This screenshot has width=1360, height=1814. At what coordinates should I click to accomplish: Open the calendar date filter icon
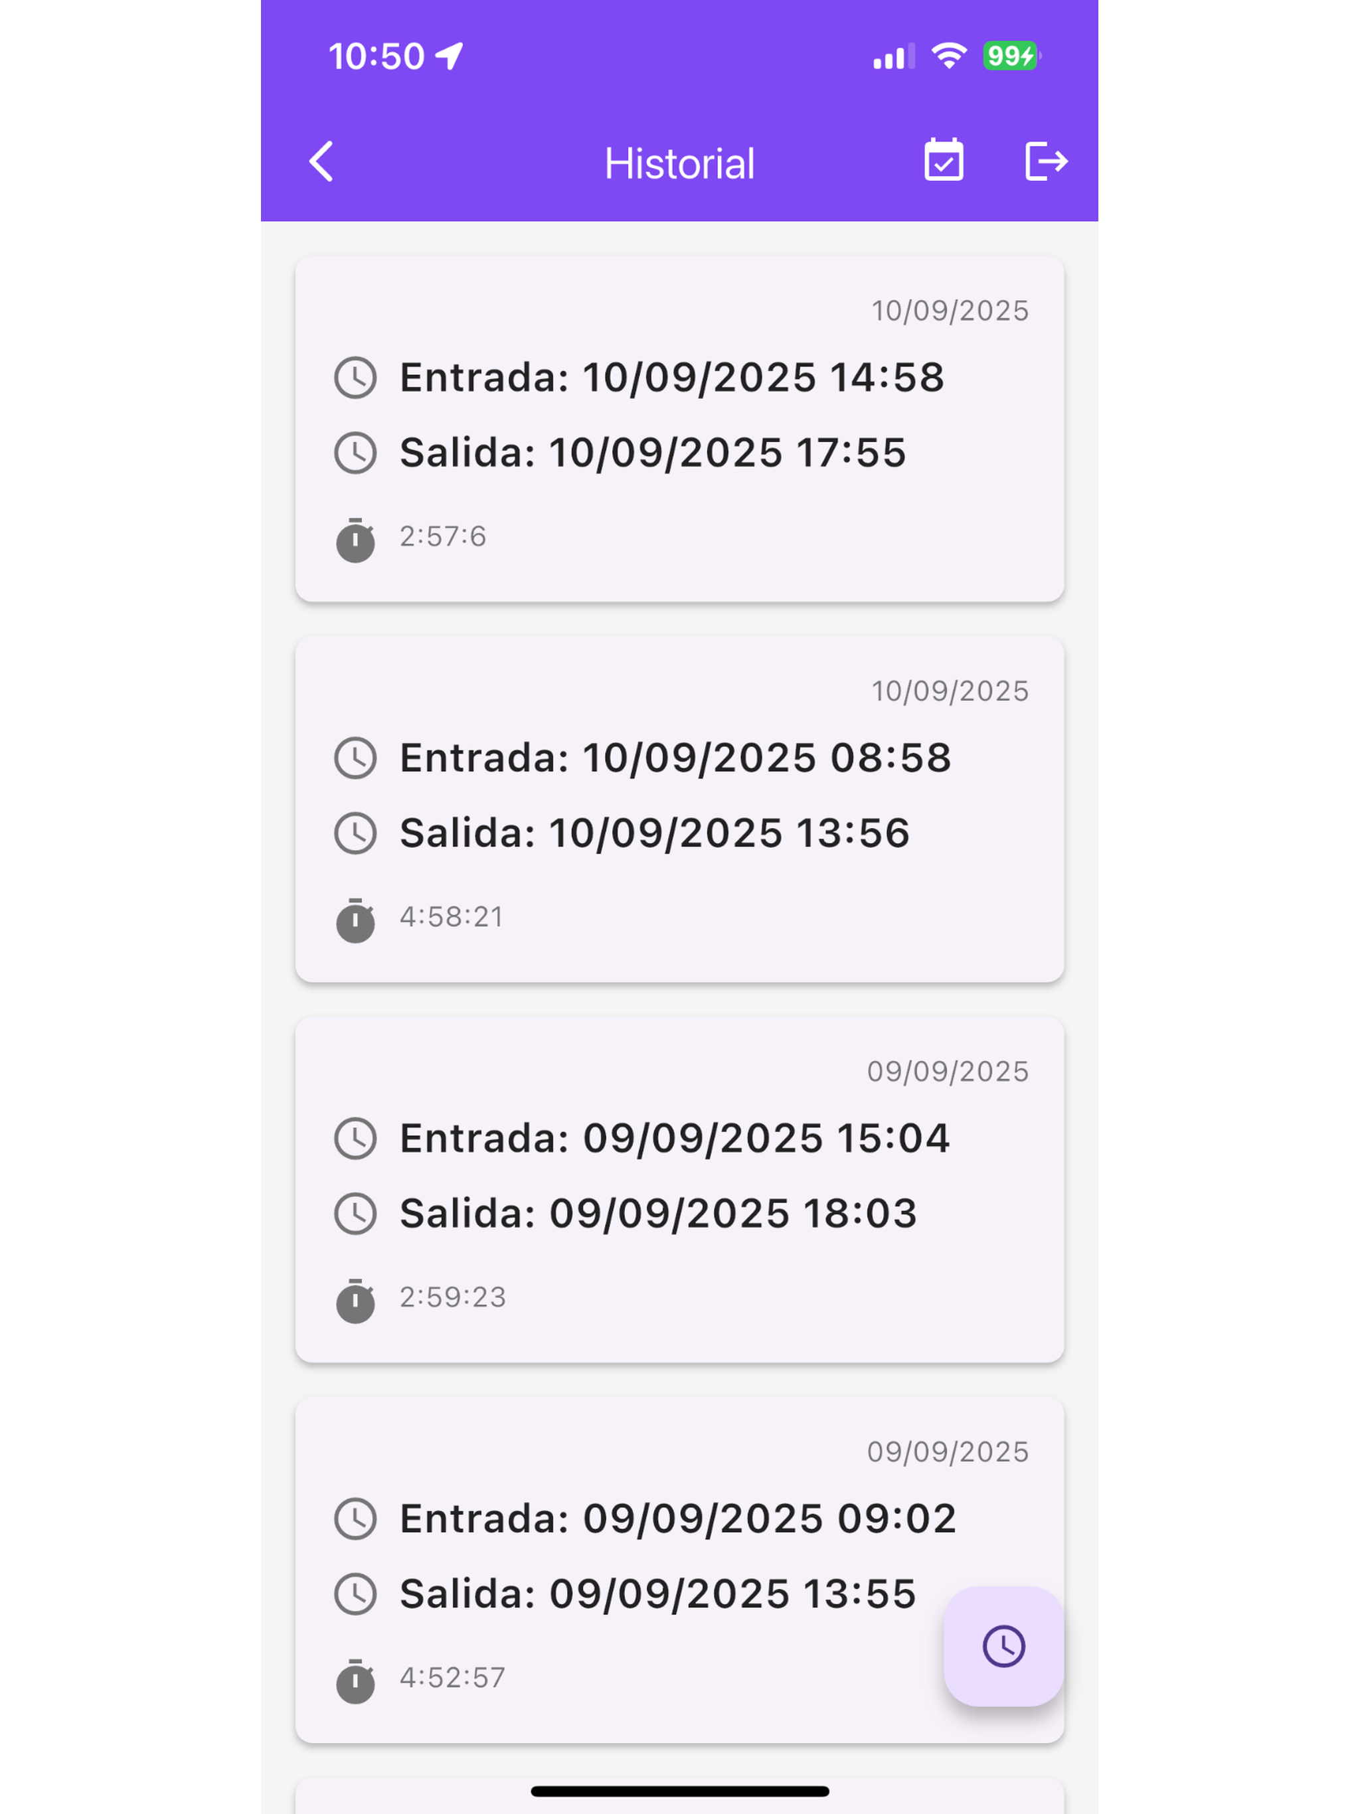coord(944,160)
